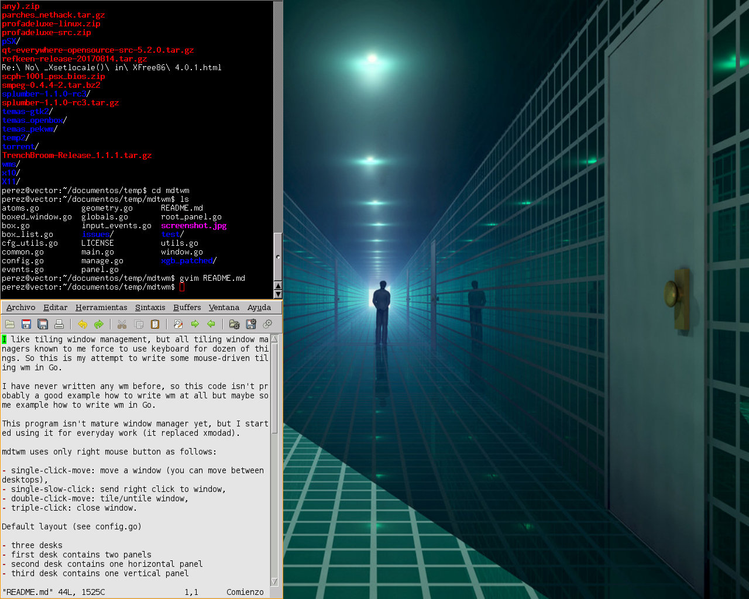The image size is (749, 599).
Task: Click "smpeg-0.4.4-2.tar.bz2" in the terminal
Action: [x=51, y=85]
